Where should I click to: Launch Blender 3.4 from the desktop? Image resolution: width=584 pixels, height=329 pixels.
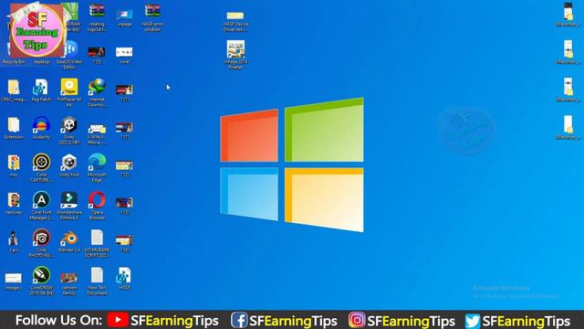pos(69,241)
